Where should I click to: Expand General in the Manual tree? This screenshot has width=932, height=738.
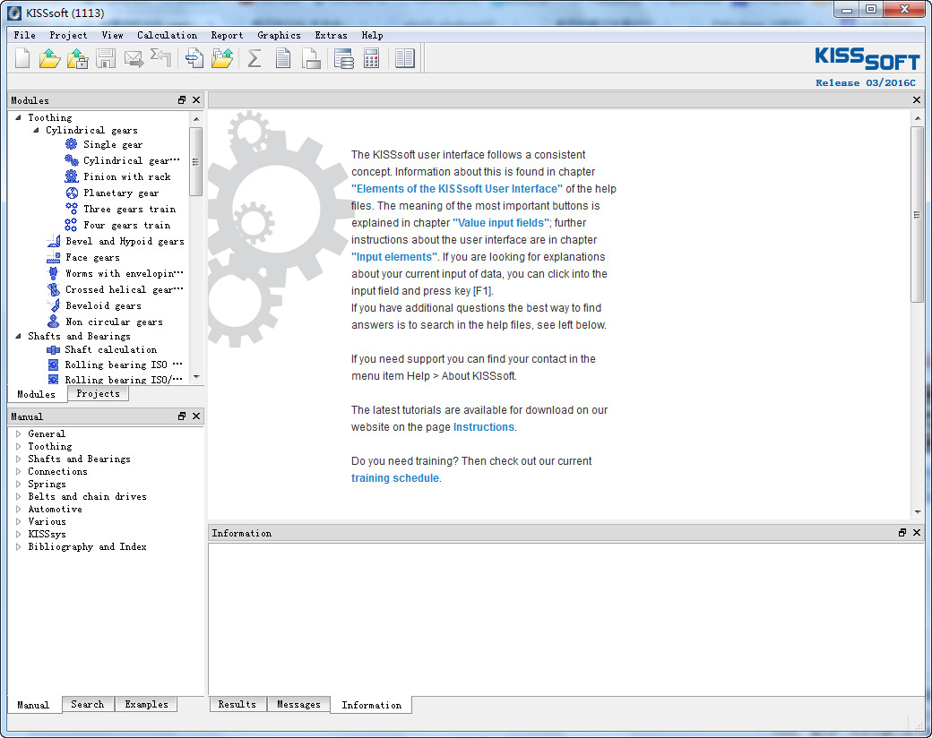point(19,433)
